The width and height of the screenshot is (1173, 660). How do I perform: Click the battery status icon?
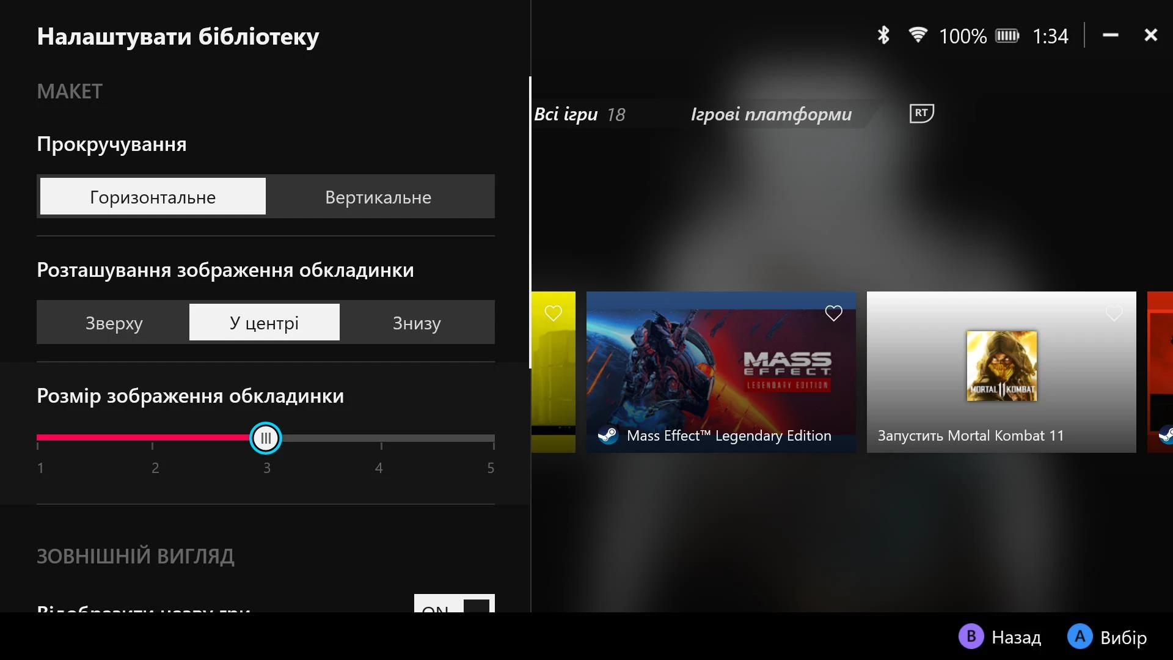[1007, 36]
